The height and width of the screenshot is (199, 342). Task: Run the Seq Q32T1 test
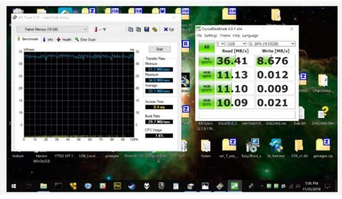click(x=206, y=61)
